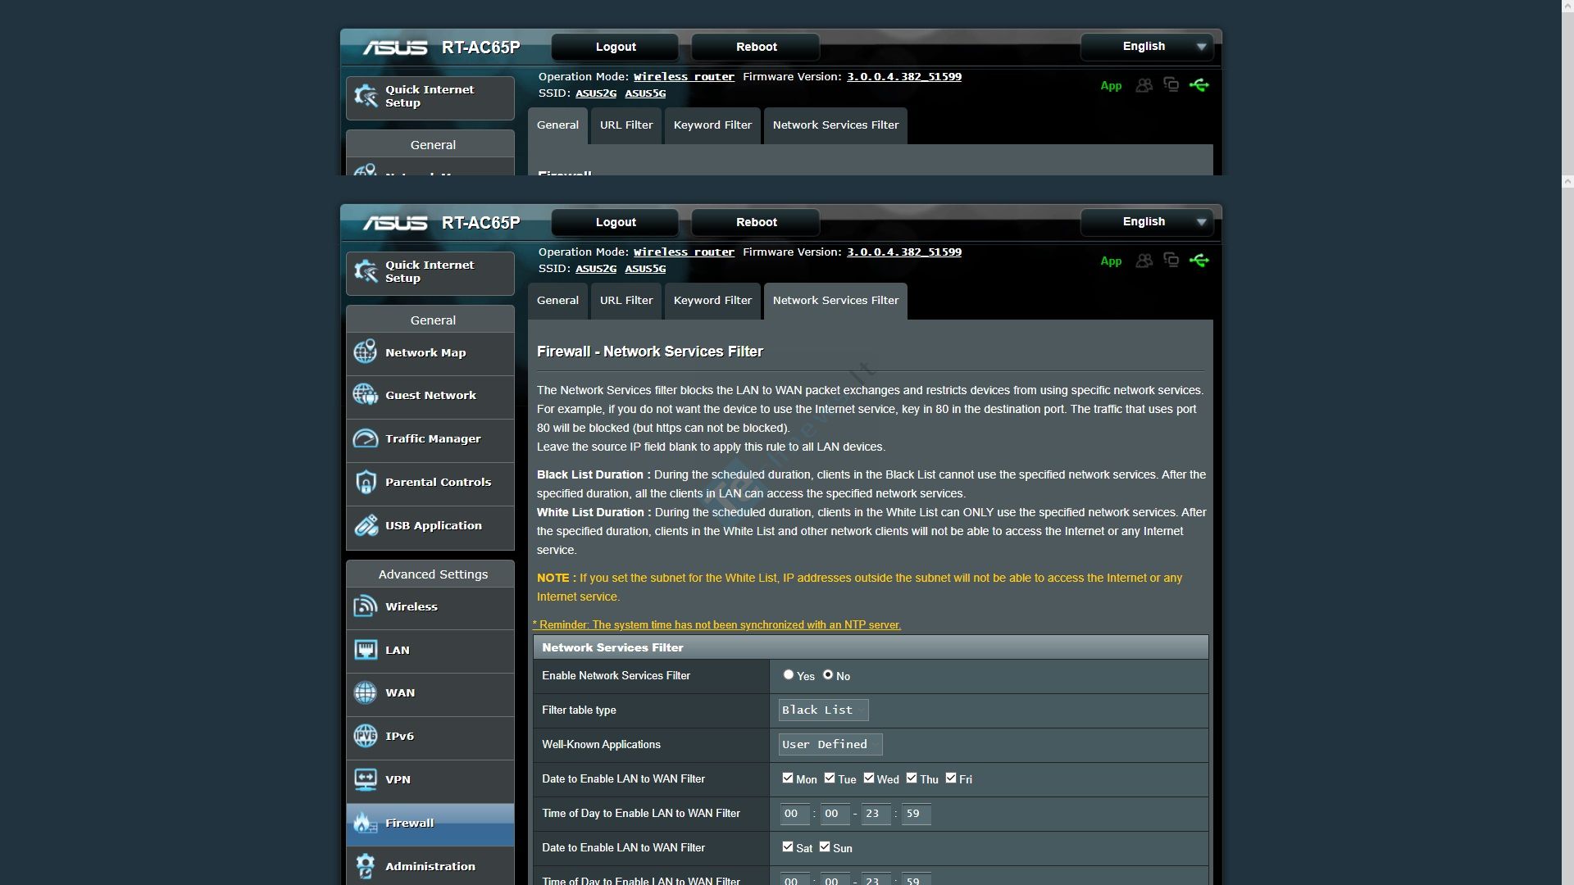1574x885 pixels.
Task: Switch to Keyword Filter tab in upper panel
Action: coord(712,125)
